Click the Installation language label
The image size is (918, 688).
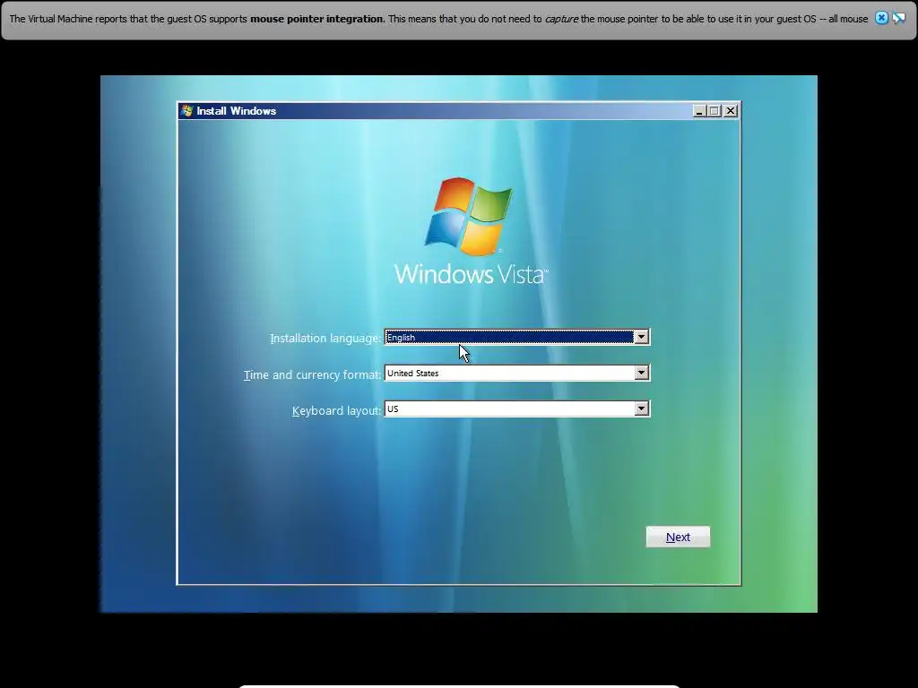tap(325, 338)
